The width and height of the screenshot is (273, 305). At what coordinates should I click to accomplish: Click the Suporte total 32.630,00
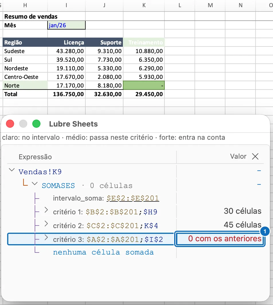[104, 94]
